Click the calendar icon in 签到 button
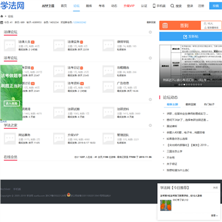 click(x=165, y=26)
